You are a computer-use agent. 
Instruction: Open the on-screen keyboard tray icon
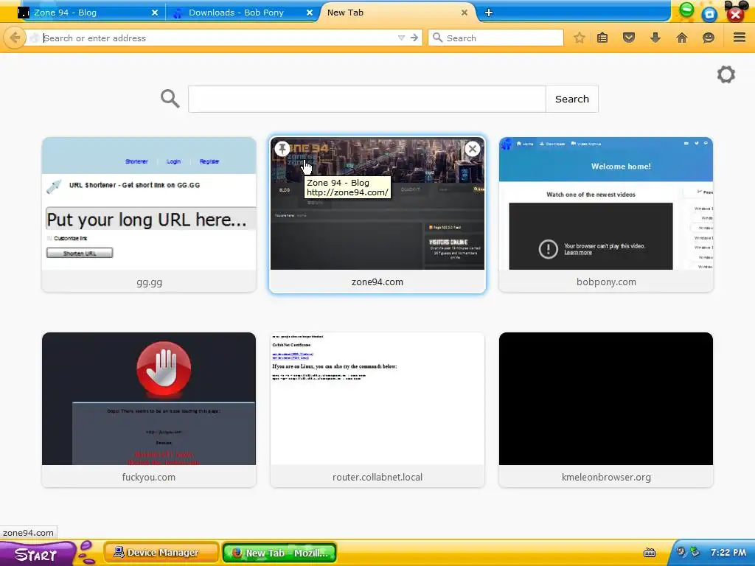(650, 553)
